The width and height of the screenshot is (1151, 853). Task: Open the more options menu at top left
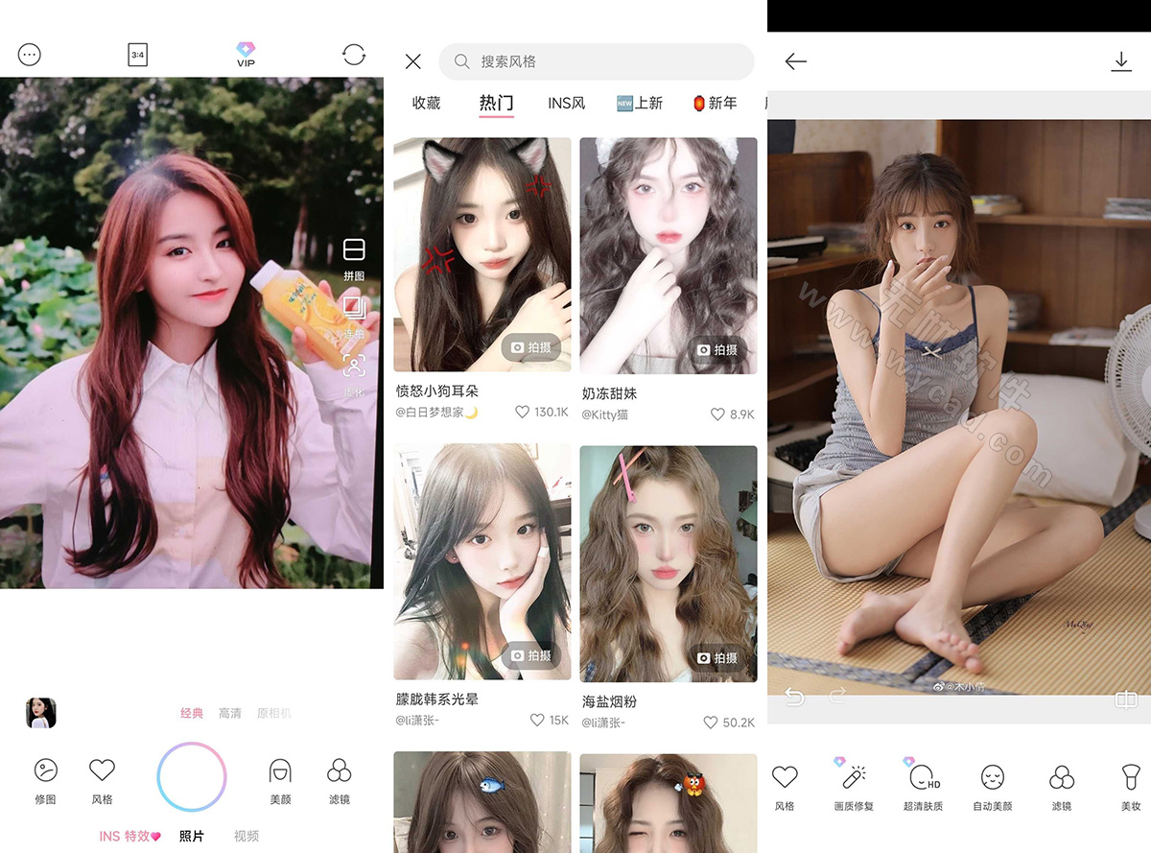[29, 55]
